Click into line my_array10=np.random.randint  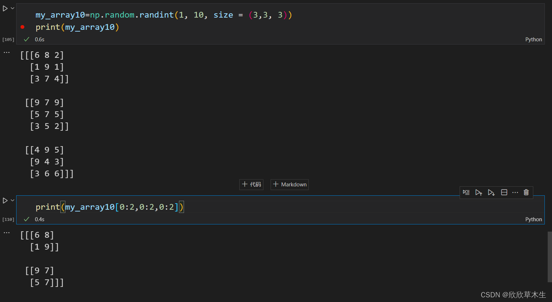coord(164,15)
